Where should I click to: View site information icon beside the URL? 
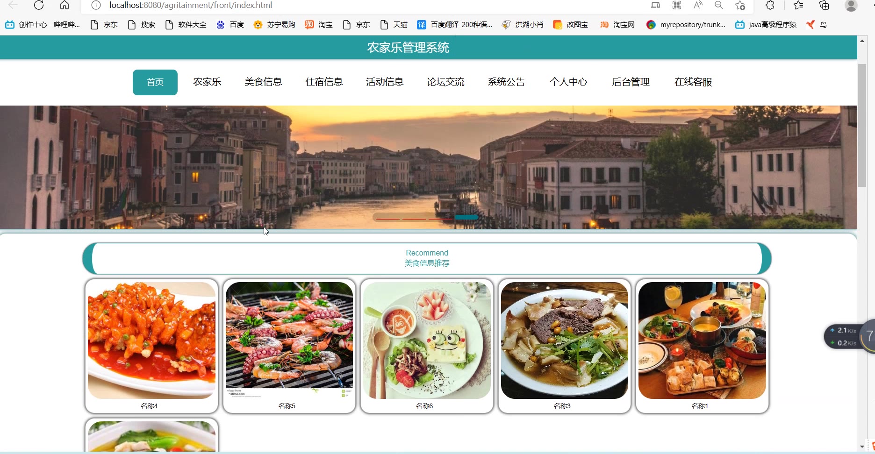click(96, 5)
